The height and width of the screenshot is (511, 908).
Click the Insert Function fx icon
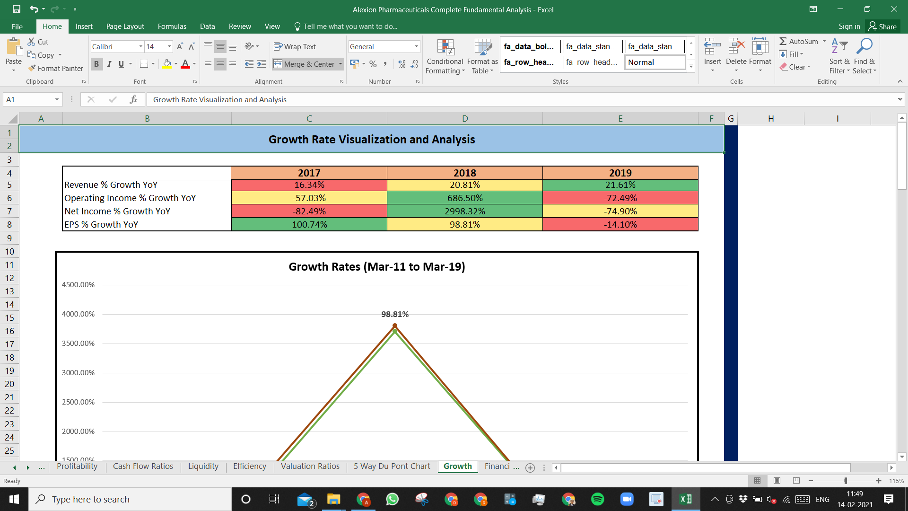134,99
